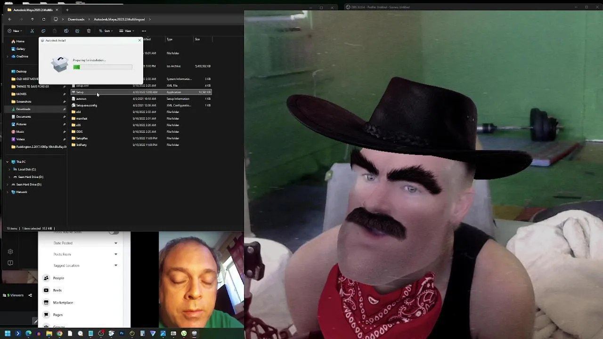Image resolution: width=603 pixels, height=339 pixels.
Task: Click the Share toolbar icon
Action: 77,31
